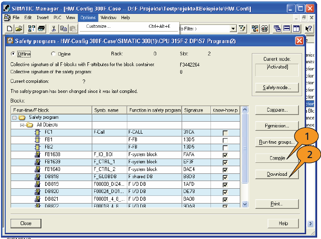Screen dimensions: 321x239
Task: Click the Cut scissors icon
Action: [x=54, y=29]
